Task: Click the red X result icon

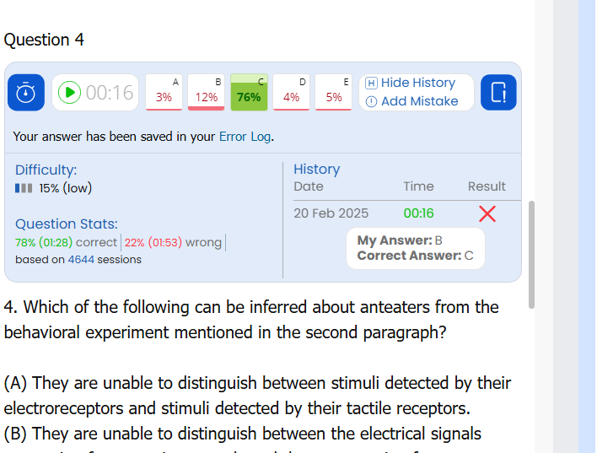Action: 487,213
